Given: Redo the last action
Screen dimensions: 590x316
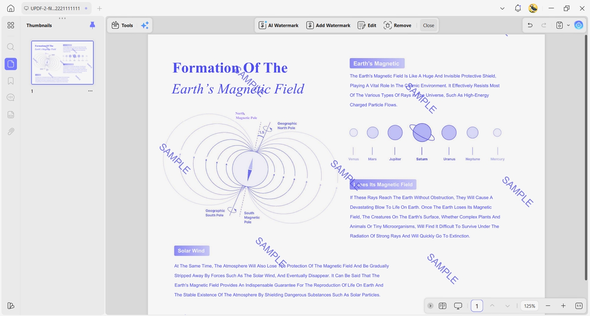Looking at the screenshot, I should 544,25.
